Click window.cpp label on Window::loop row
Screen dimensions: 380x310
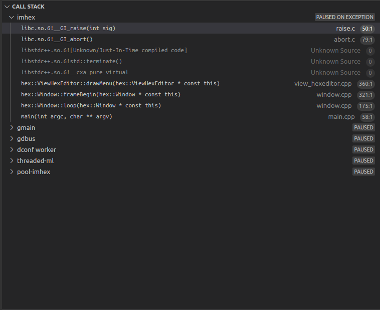pos(334,106)
